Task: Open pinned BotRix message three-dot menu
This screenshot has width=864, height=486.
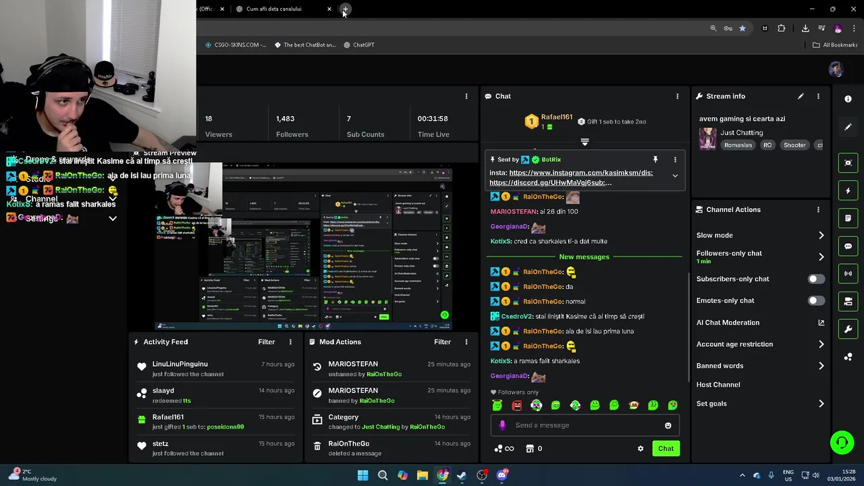Action: click(675, 160)
